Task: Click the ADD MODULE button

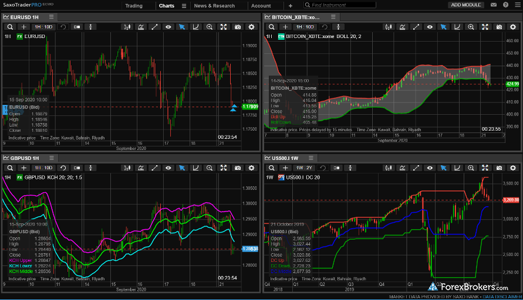Action: (x=466, y=5)
